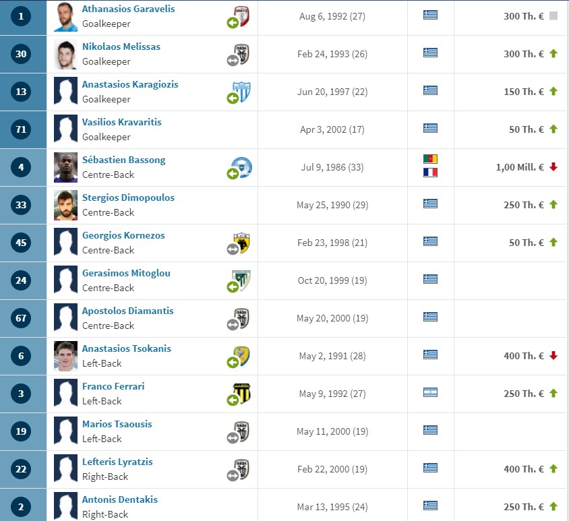Viewport: 569px width, 521px height.
Task: Click the grey club crest beside Marios Tsaousis
Action: [x=242, y=431]
